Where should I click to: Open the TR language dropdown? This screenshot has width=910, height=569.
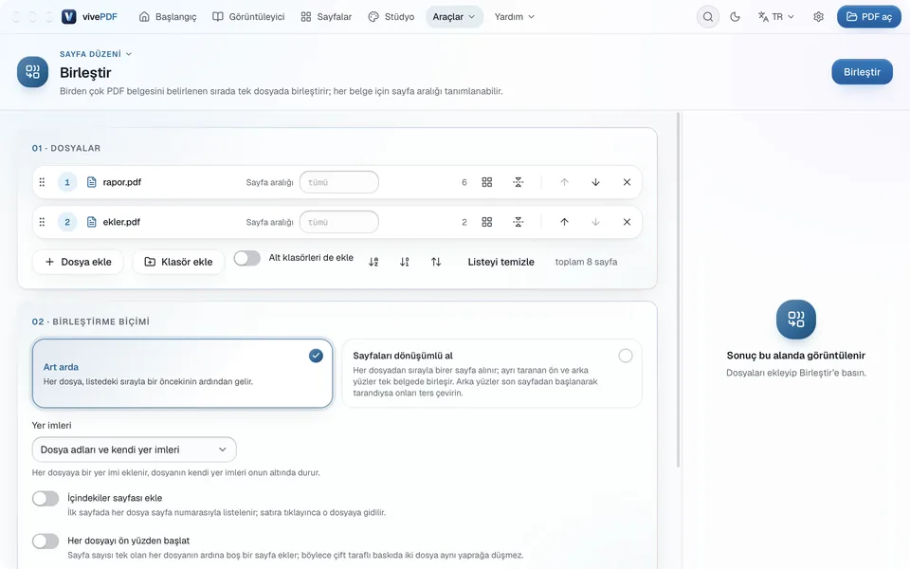tap(776, 17)
